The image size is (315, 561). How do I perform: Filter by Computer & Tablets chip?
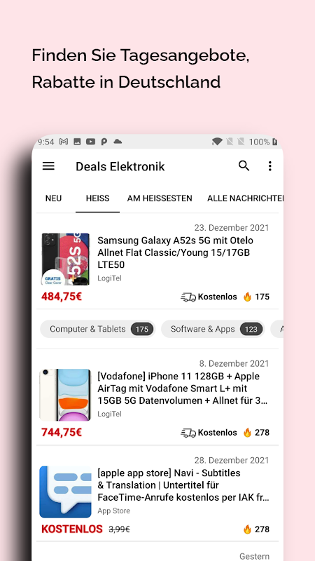click(98, 329)
